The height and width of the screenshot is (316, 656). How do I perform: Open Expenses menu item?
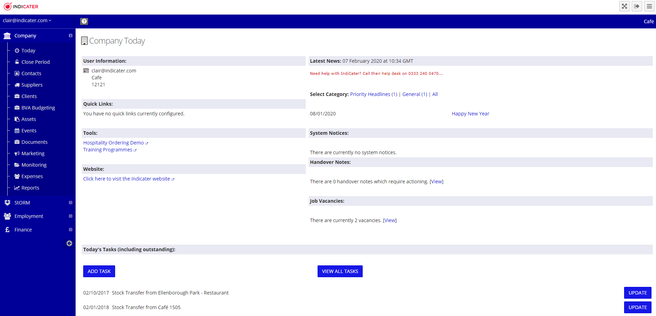32,176
